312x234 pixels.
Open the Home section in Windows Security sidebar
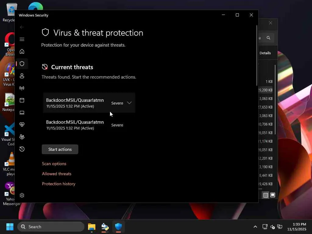[22, 51]
